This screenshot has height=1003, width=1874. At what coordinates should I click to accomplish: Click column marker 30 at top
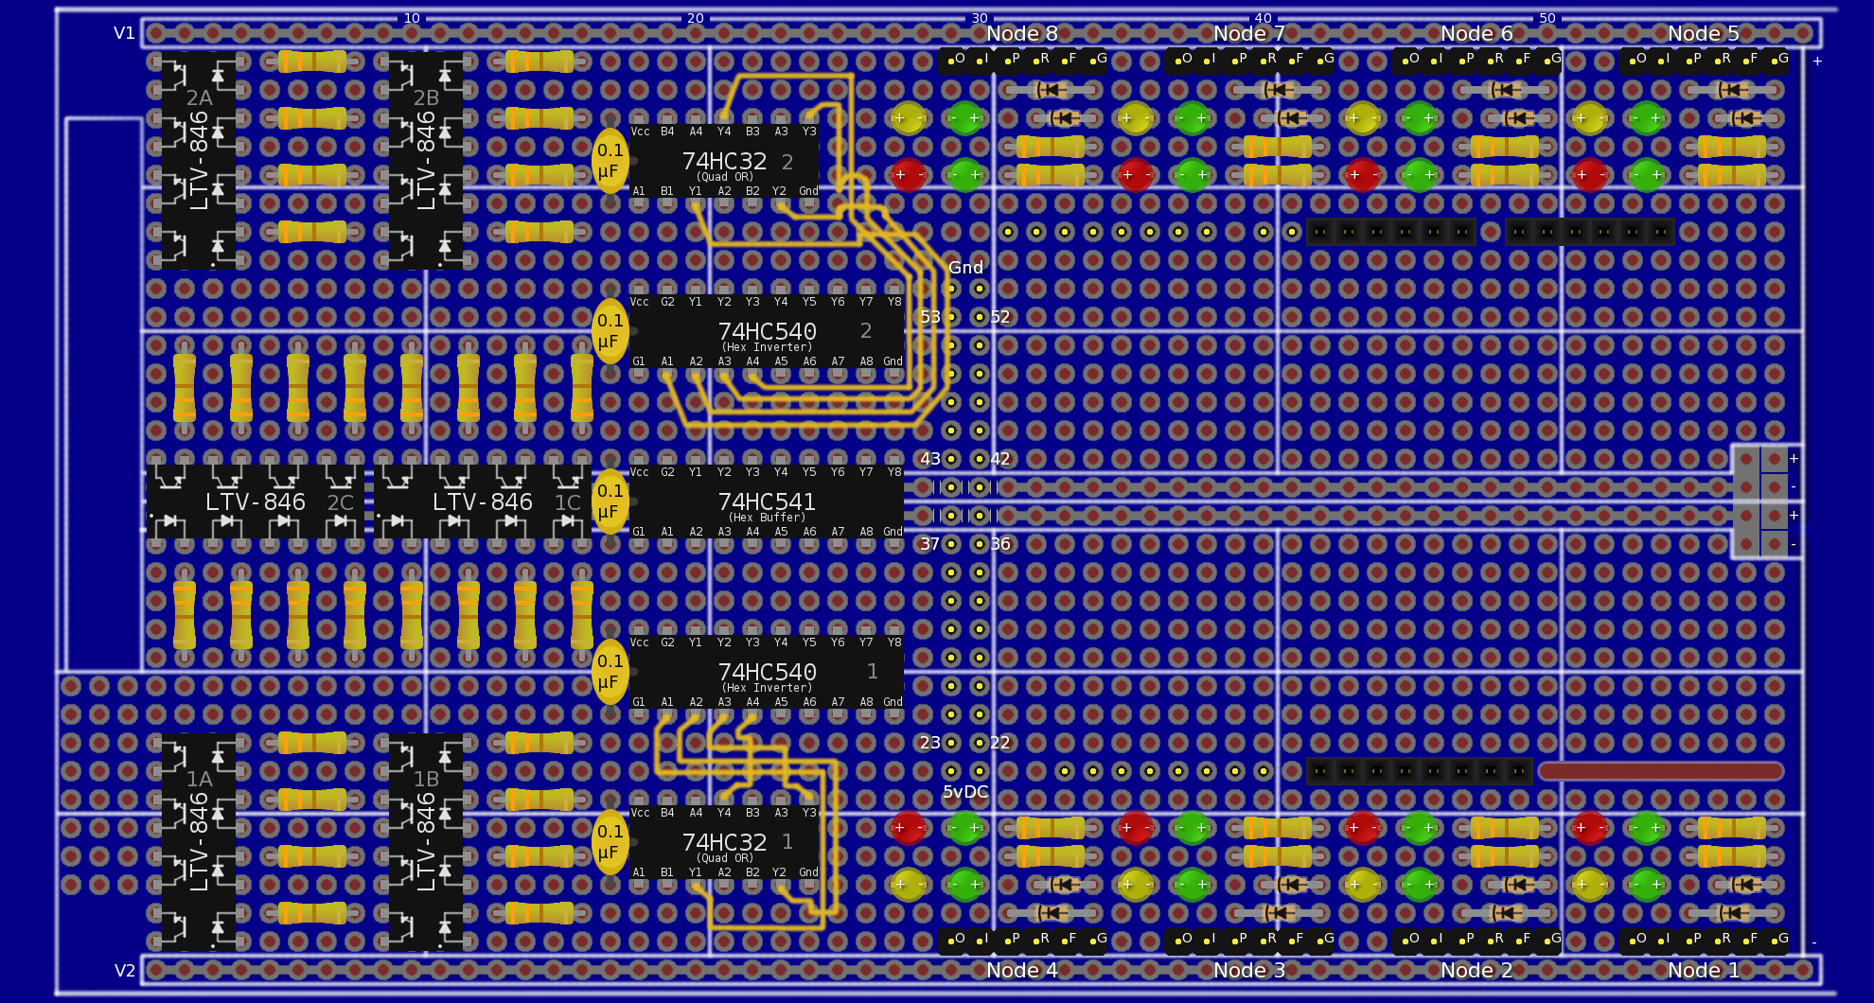point(980,18)
